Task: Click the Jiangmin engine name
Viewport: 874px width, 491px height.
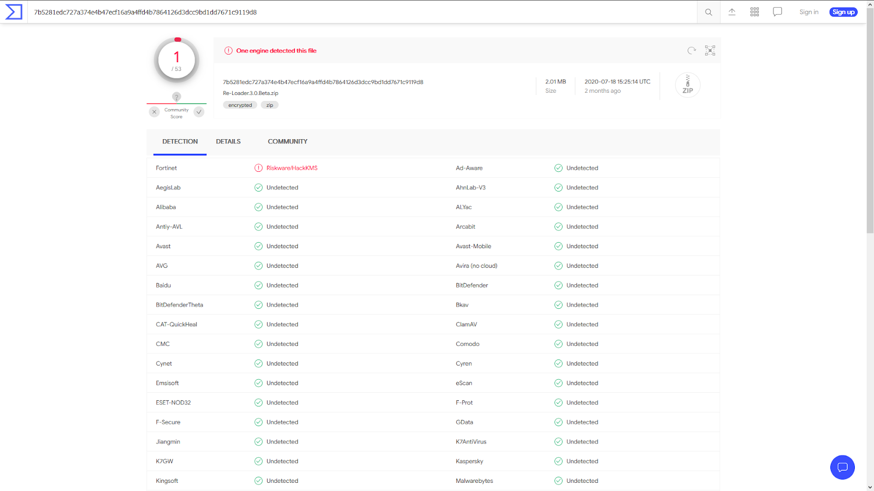Action: point(168,442)
